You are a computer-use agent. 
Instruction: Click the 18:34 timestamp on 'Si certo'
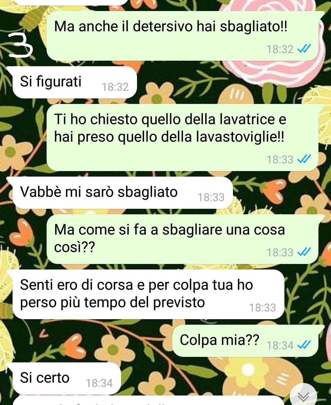click(99, 383)
